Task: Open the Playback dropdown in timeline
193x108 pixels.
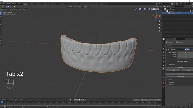Action: (5, 100)
